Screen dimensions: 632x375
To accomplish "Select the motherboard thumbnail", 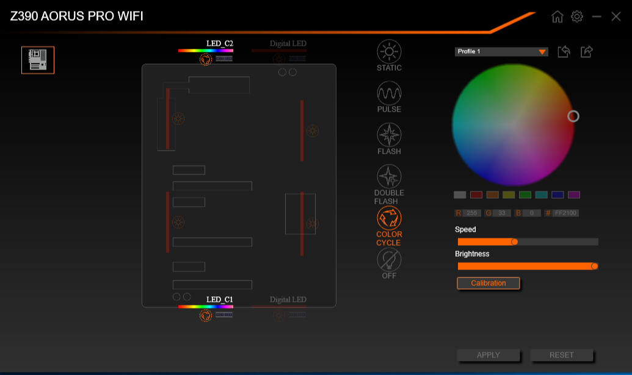I will pyautogui.click(x=38, y=60).
